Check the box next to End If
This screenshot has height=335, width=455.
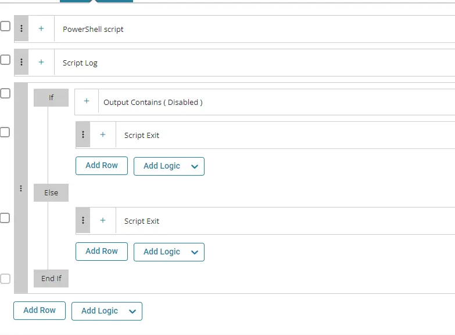pyautogui.click(x=5, y=279)
